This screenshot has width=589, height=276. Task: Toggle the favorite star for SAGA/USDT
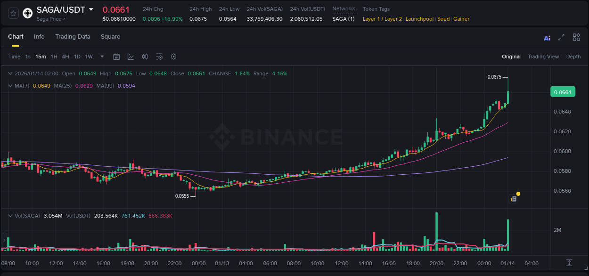[x=13, y=13]
